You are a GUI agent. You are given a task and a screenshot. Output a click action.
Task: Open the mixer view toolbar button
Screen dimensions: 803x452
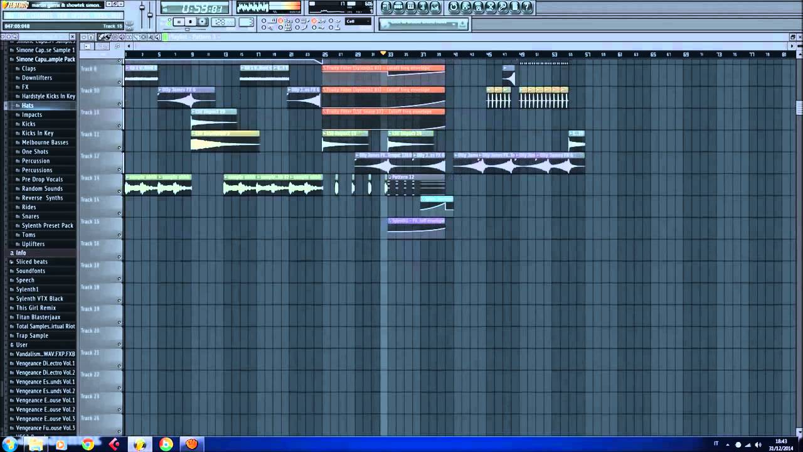pos(435,7)
